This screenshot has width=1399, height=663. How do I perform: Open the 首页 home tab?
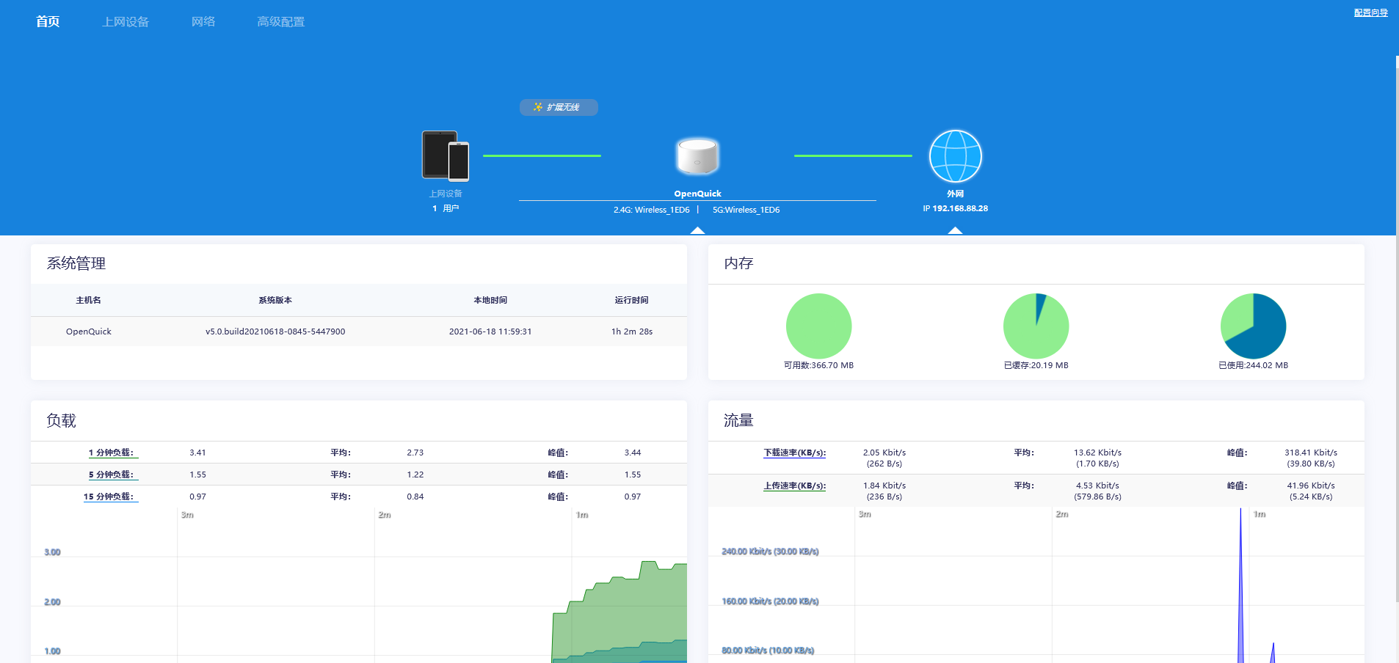tap(48, 22)
